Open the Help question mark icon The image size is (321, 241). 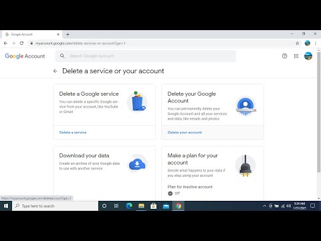tap(284, 56)
